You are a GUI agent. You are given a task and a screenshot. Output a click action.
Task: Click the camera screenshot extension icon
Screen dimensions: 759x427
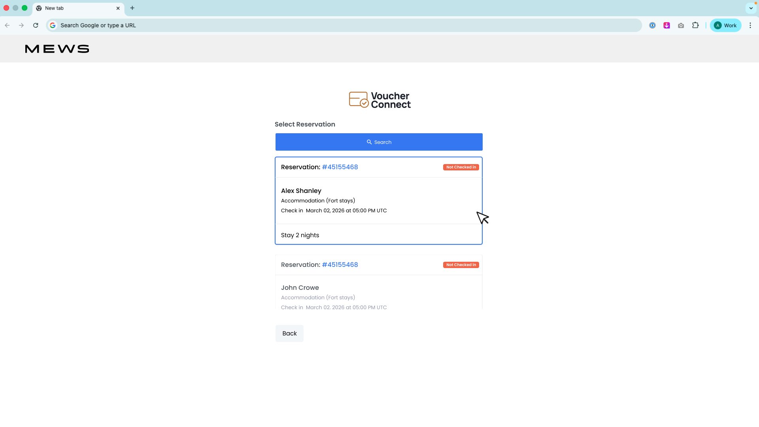(x=681, y=25)
